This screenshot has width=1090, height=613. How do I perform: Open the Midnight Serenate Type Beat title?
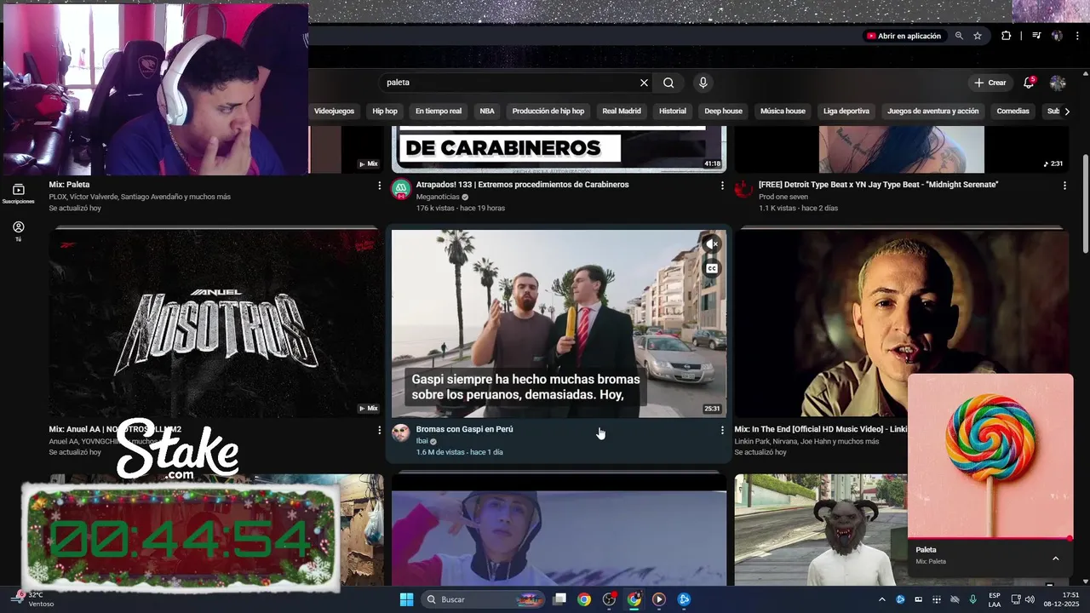[x=878, y=184]
